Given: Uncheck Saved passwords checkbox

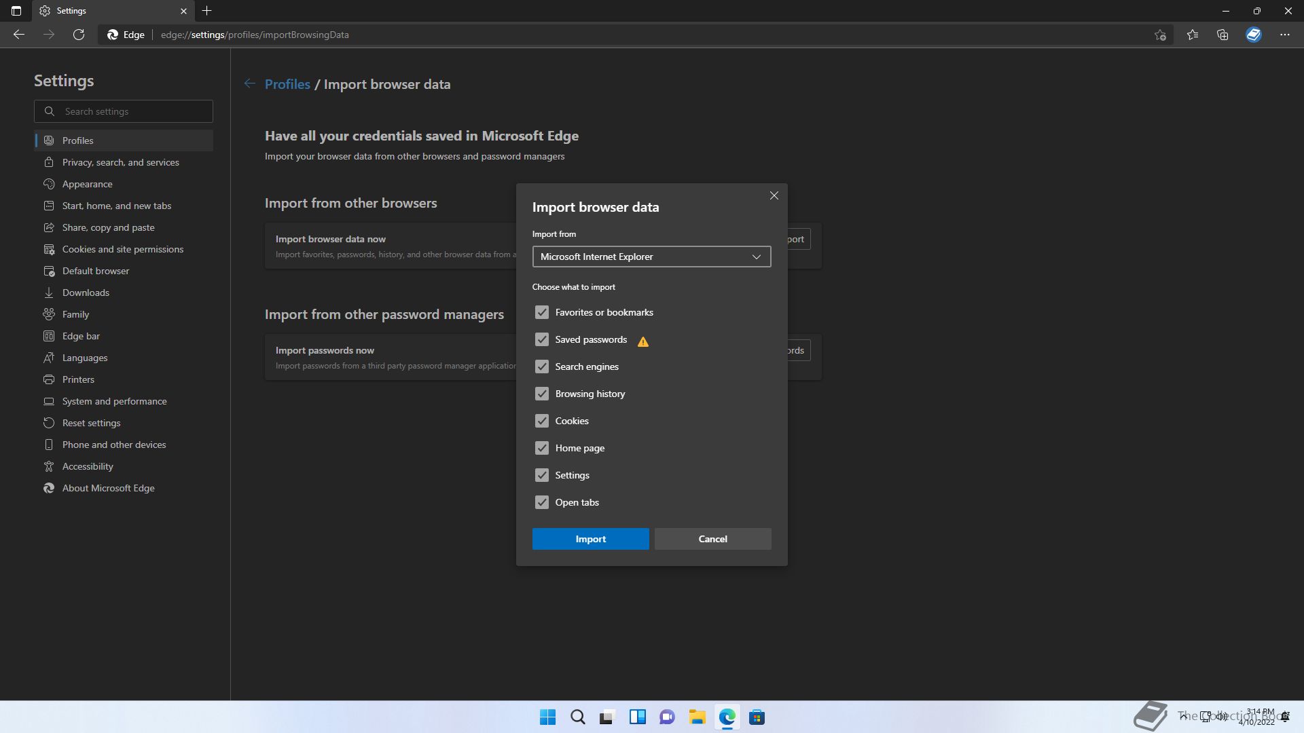Looking at the screenshot, I should click(541, 339).
